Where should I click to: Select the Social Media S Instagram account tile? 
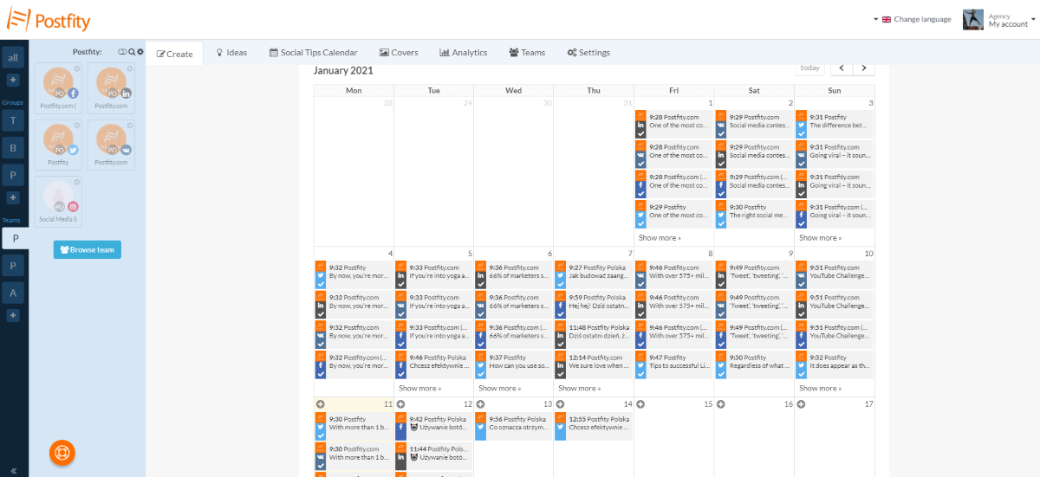[x=58, y=201]
